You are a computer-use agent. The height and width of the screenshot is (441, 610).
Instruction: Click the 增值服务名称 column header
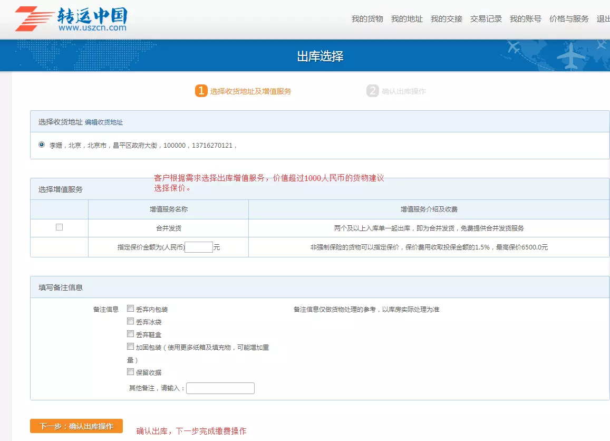point(169,209)
